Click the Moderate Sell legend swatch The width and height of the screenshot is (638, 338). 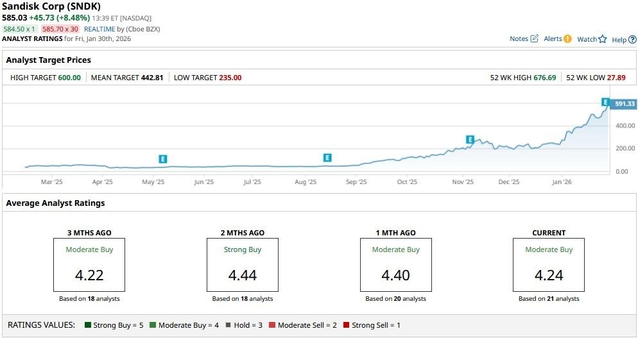pyautogui.click(x=272, y=325)
